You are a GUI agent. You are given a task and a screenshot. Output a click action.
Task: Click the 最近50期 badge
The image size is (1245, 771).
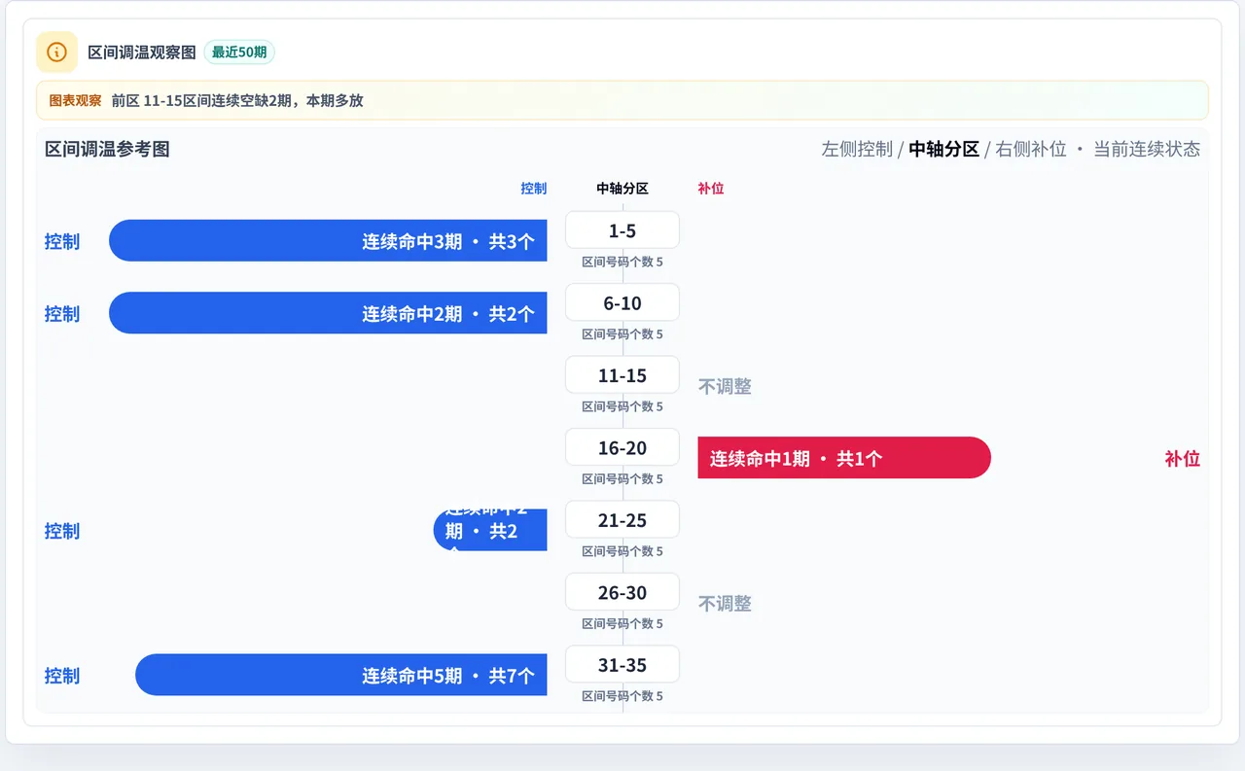[x=239, y=53]
